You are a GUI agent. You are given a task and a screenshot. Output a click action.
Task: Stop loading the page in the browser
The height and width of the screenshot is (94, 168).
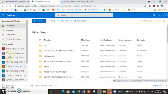point(10,6)
